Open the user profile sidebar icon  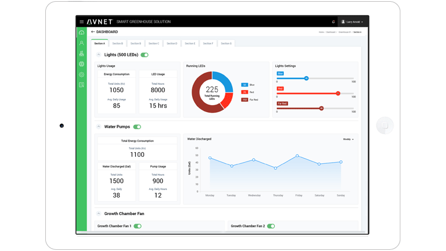[81, 43]
